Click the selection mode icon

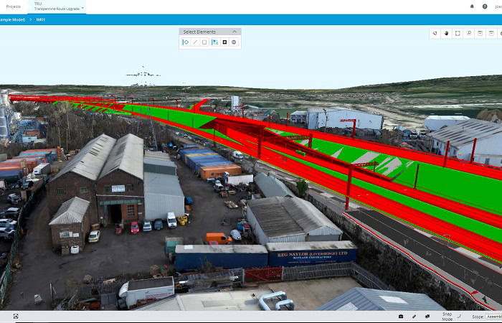pyautogui.click(x=214, y=42)
